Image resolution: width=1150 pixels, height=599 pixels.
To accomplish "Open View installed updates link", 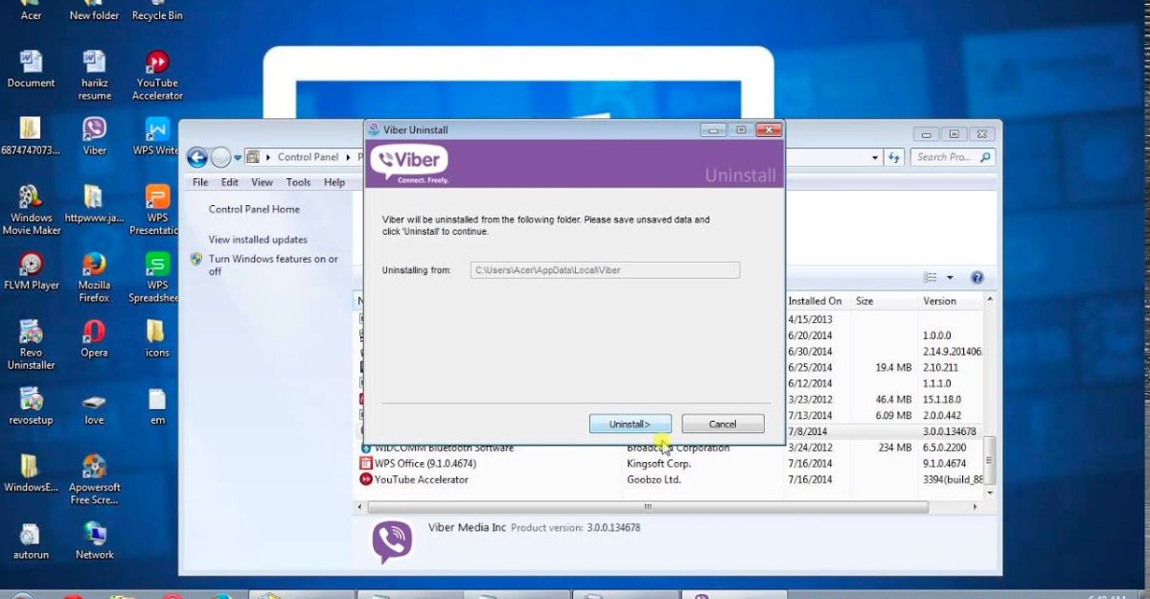I will click(x=258, y=240).
